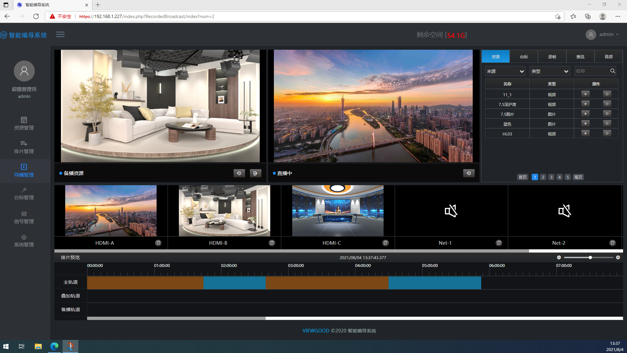627x353 pixels.
Task: Select the last blue clip on 主轨道
Action: pyautogui.click(x=435, y=283)
